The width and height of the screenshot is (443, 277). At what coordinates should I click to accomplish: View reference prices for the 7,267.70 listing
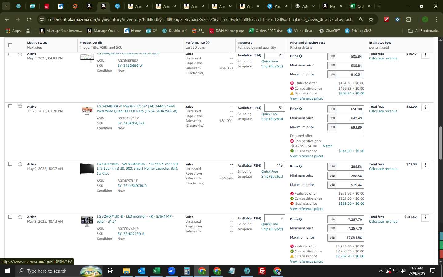pos(306,261)
